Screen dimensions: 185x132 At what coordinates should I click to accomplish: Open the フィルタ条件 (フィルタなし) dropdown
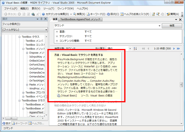pos(25,30)
